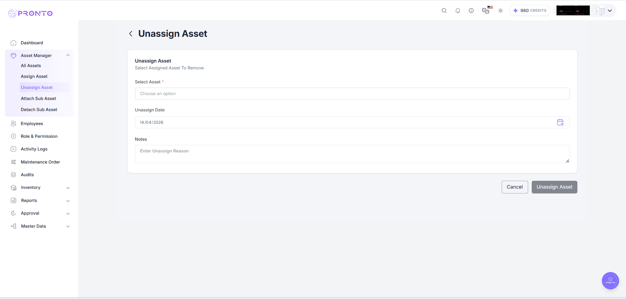
Task: Open the Audits section
Action: point(27,175)
